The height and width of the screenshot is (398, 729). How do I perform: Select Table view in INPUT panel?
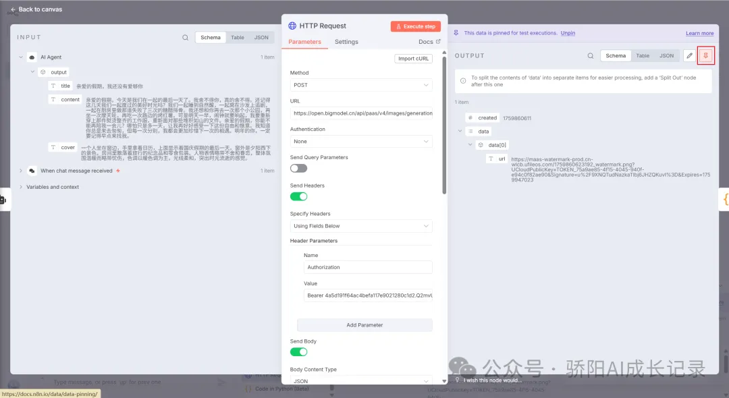(x=238, y=38)
